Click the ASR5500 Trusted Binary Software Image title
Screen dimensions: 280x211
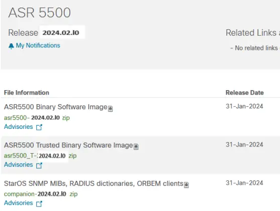coord(68,145)
